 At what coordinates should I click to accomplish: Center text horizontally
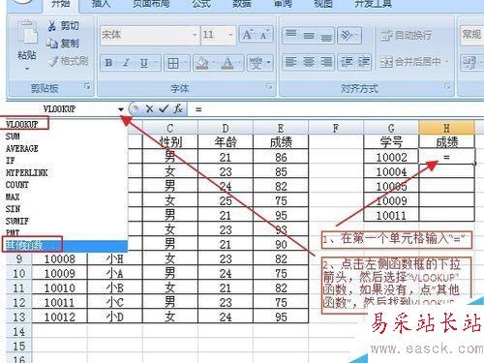pos(309,62)
